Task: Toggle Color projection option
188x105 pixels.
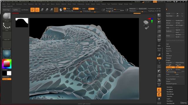Action: point(180,67)
